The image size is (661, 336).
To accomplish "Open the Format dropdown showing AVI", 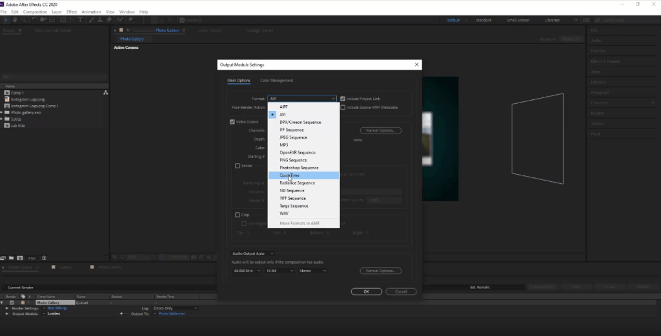I will tap(302, 99).
